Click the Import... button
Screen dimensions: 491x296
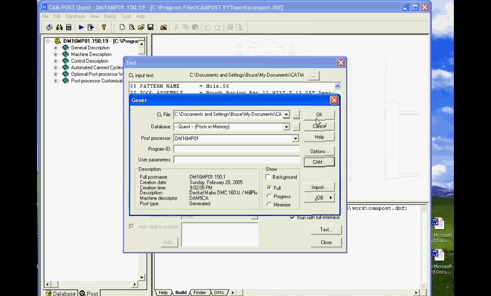[x=319, y=187]
